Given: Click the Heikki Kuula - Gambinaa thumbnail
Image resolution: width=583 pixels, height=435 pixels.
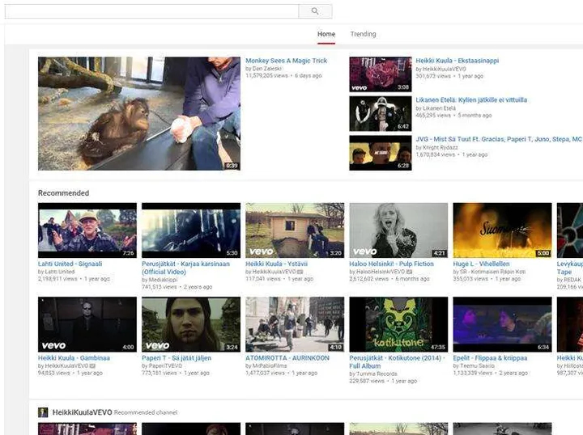Looking at the screenshot, I should pos(87,324).
